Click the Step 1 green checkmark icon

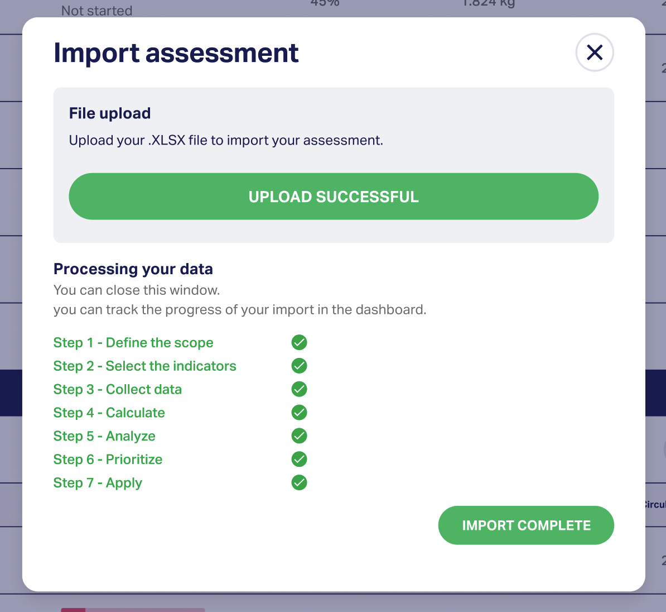299,342
